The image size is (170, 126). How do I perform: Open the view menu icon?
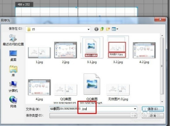coord(115,29)
